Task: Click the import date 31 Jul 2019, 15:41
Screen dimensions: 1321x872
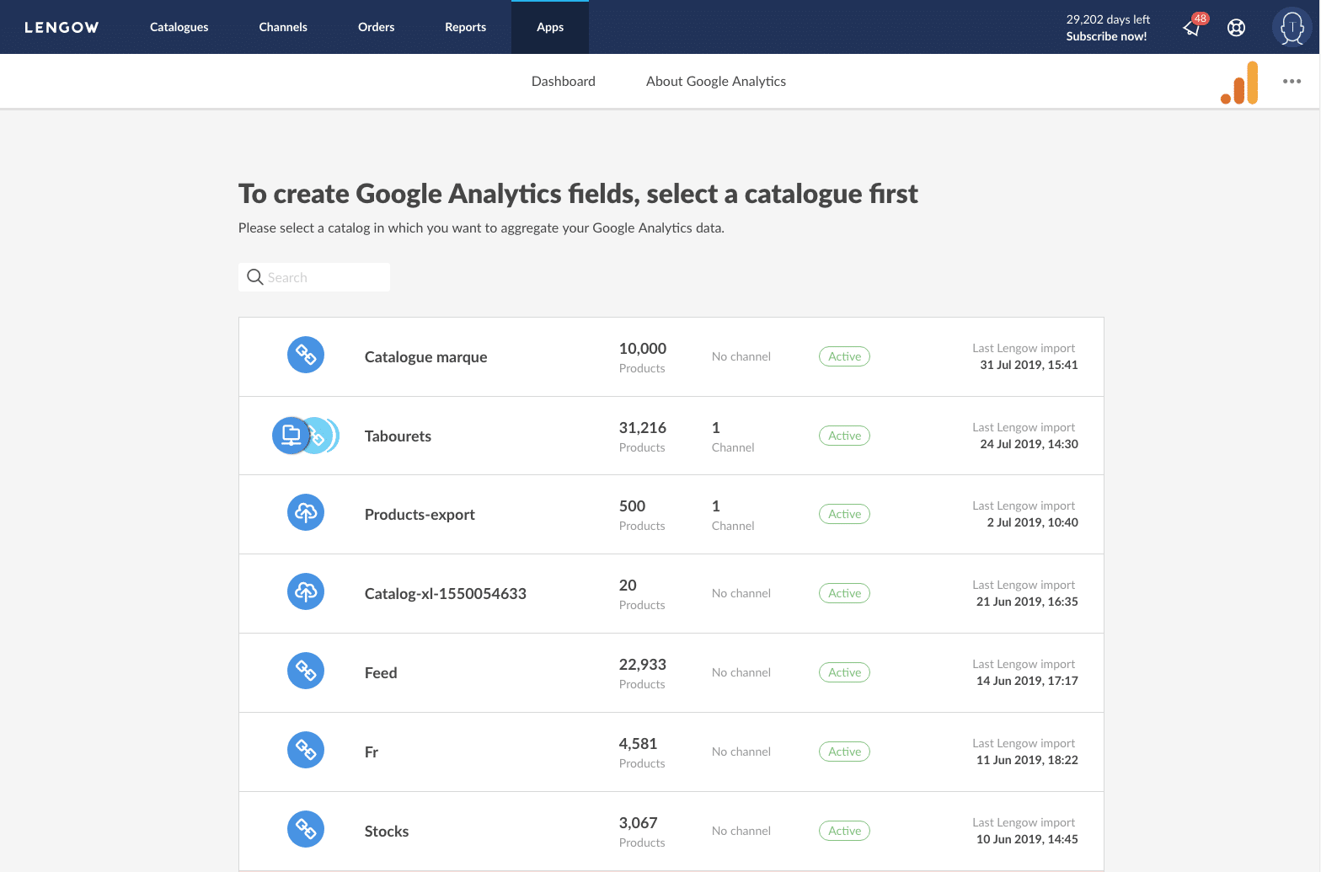Action: pos(1029,365)
